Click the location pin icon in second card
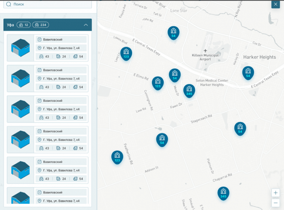 39,78
